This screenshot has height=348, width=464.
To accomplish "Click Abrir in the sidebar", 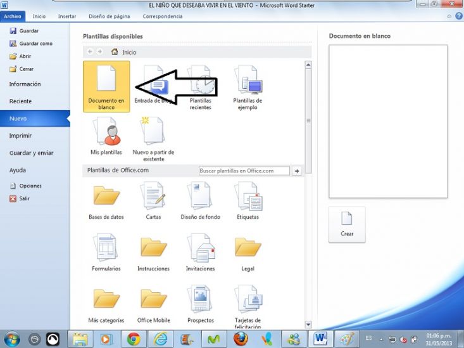I will point(20,56).
